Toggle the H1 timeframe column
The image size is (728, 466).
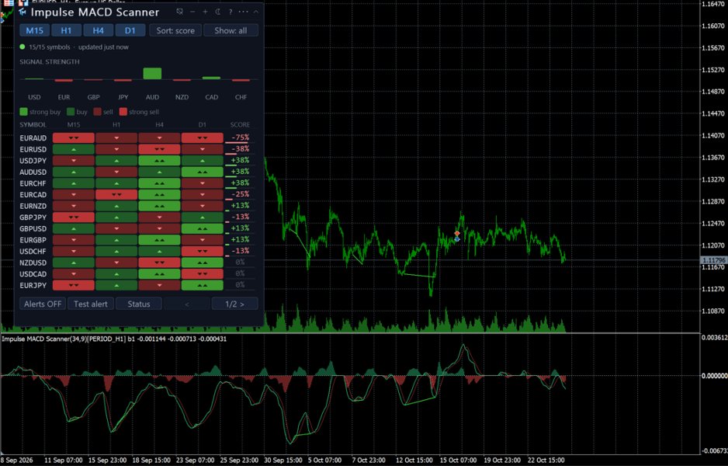pyautogui.click(x=67, y=30)
